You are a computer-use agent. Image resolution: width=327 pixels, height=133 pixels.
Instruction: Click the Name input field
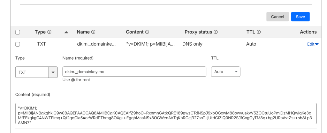pos(134,72)
